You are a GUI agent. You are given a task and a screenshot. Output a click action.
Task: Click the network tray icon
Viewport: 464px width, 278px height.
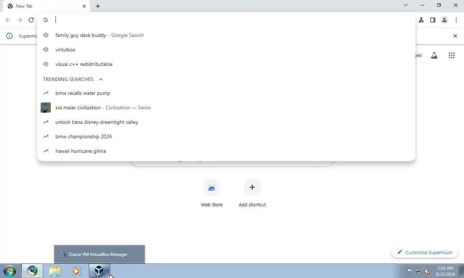[x=419, y=271]
